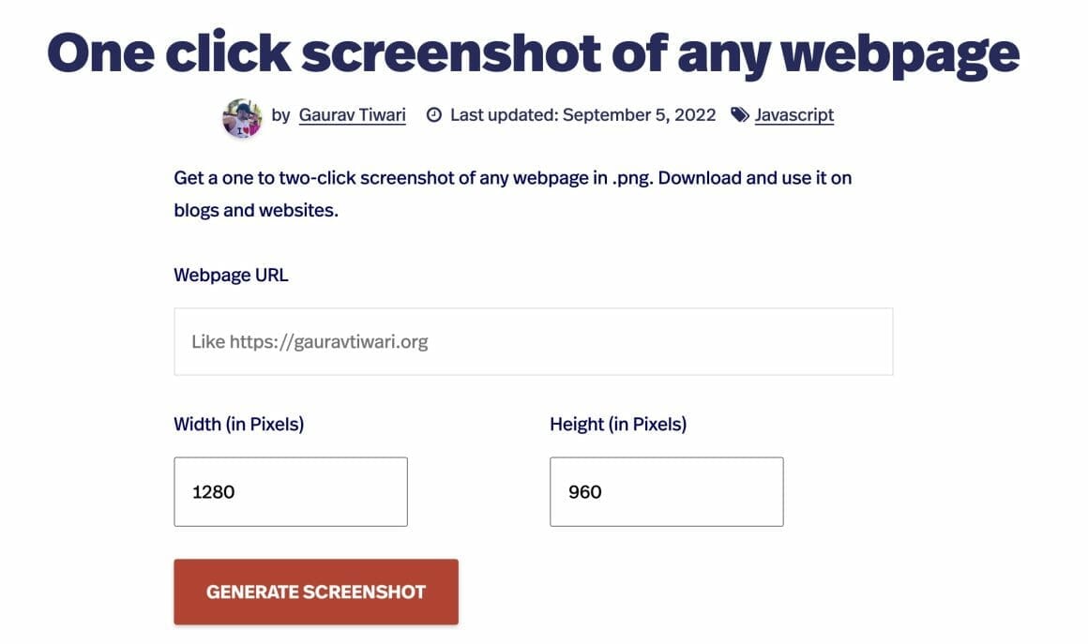Click the clock icon beside last updated date

coord(433,114)
